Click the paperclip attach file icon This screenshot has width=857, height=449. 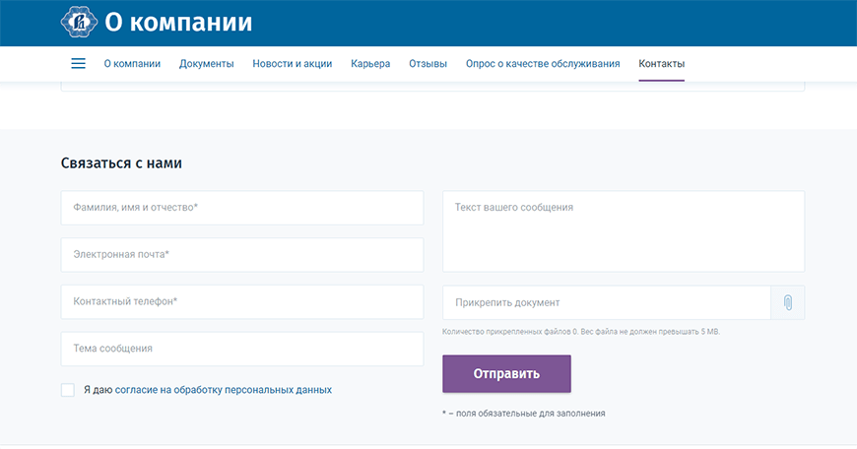(x=788, y=303)
